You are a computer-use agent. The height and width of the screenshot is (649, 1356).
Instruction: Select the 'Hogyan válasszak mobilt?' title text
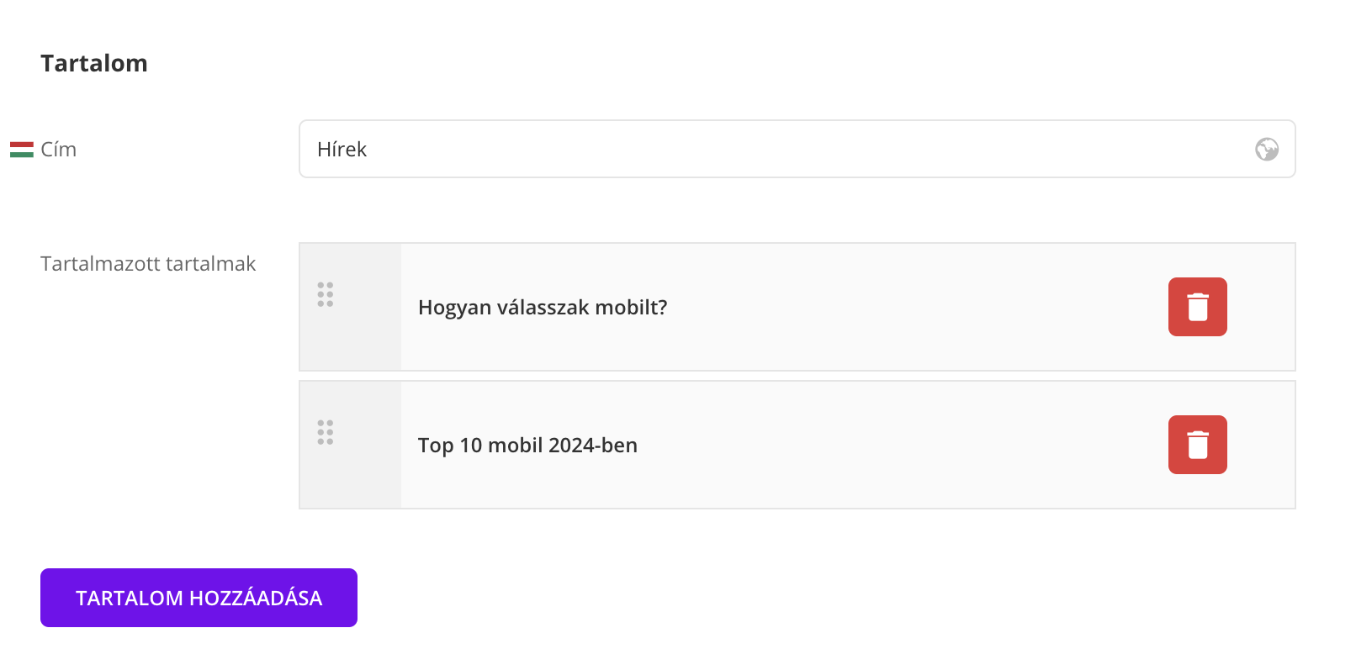click(543, 308)
